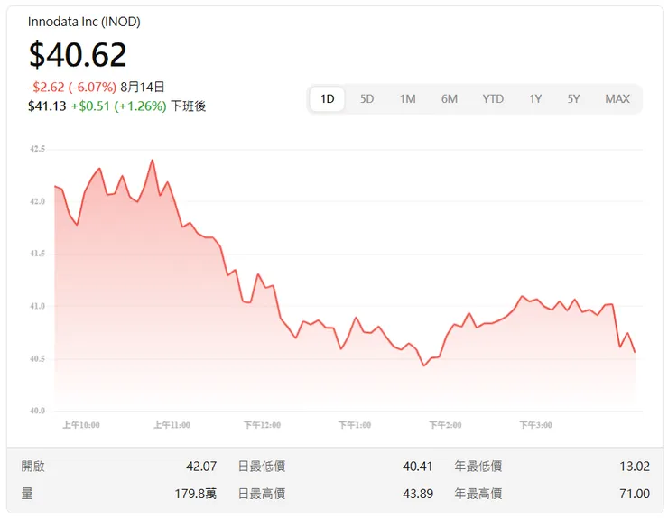Screen dimensions: 668x518
Task: Show the 1M price history
Action: tap(408, 99)
